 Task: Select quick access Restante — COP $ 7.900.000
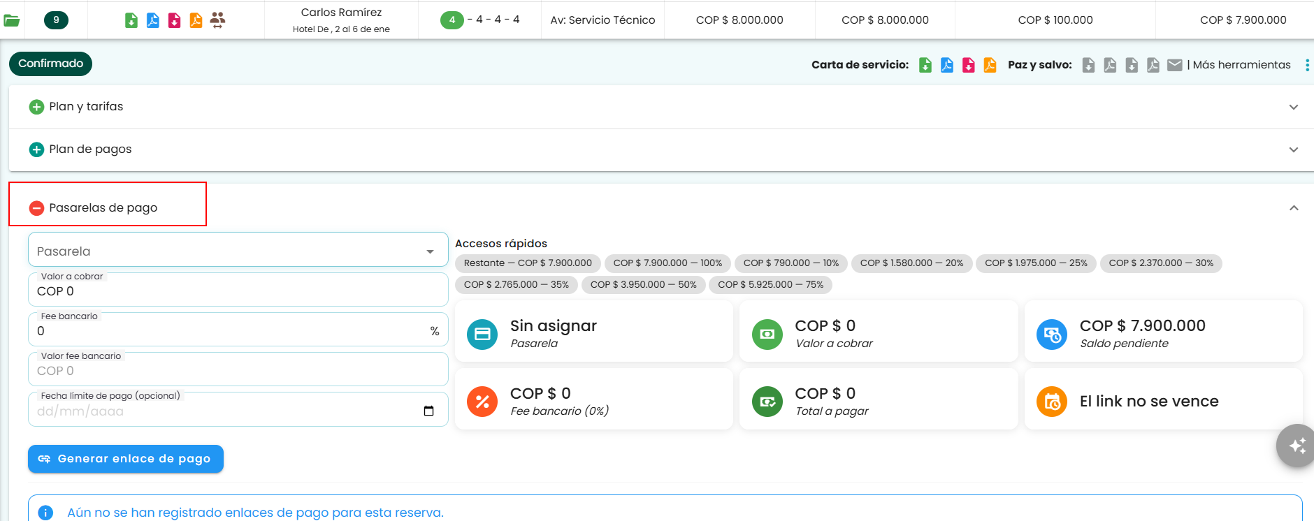(x=528, y=263)
